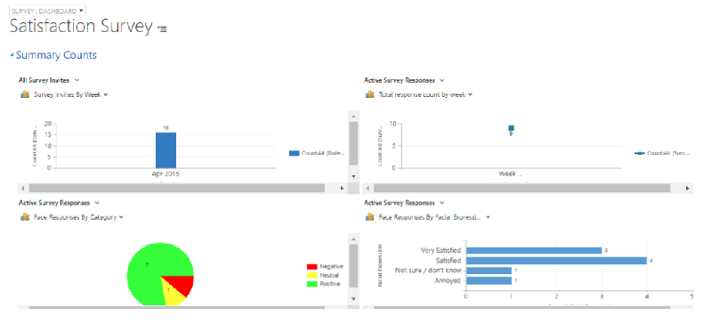Click the Face Responses By Facial Expression chart icon
This screenshot has width=712, height=324.
[x=370, y=217]
